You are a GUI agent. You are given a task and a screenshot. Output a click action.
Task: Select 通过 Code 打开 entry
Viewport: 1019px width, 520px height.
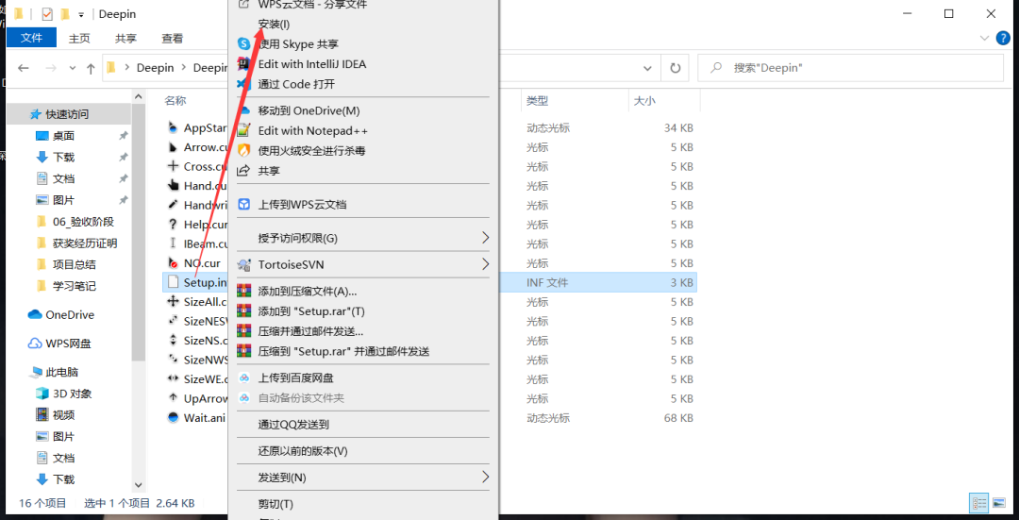296,84
